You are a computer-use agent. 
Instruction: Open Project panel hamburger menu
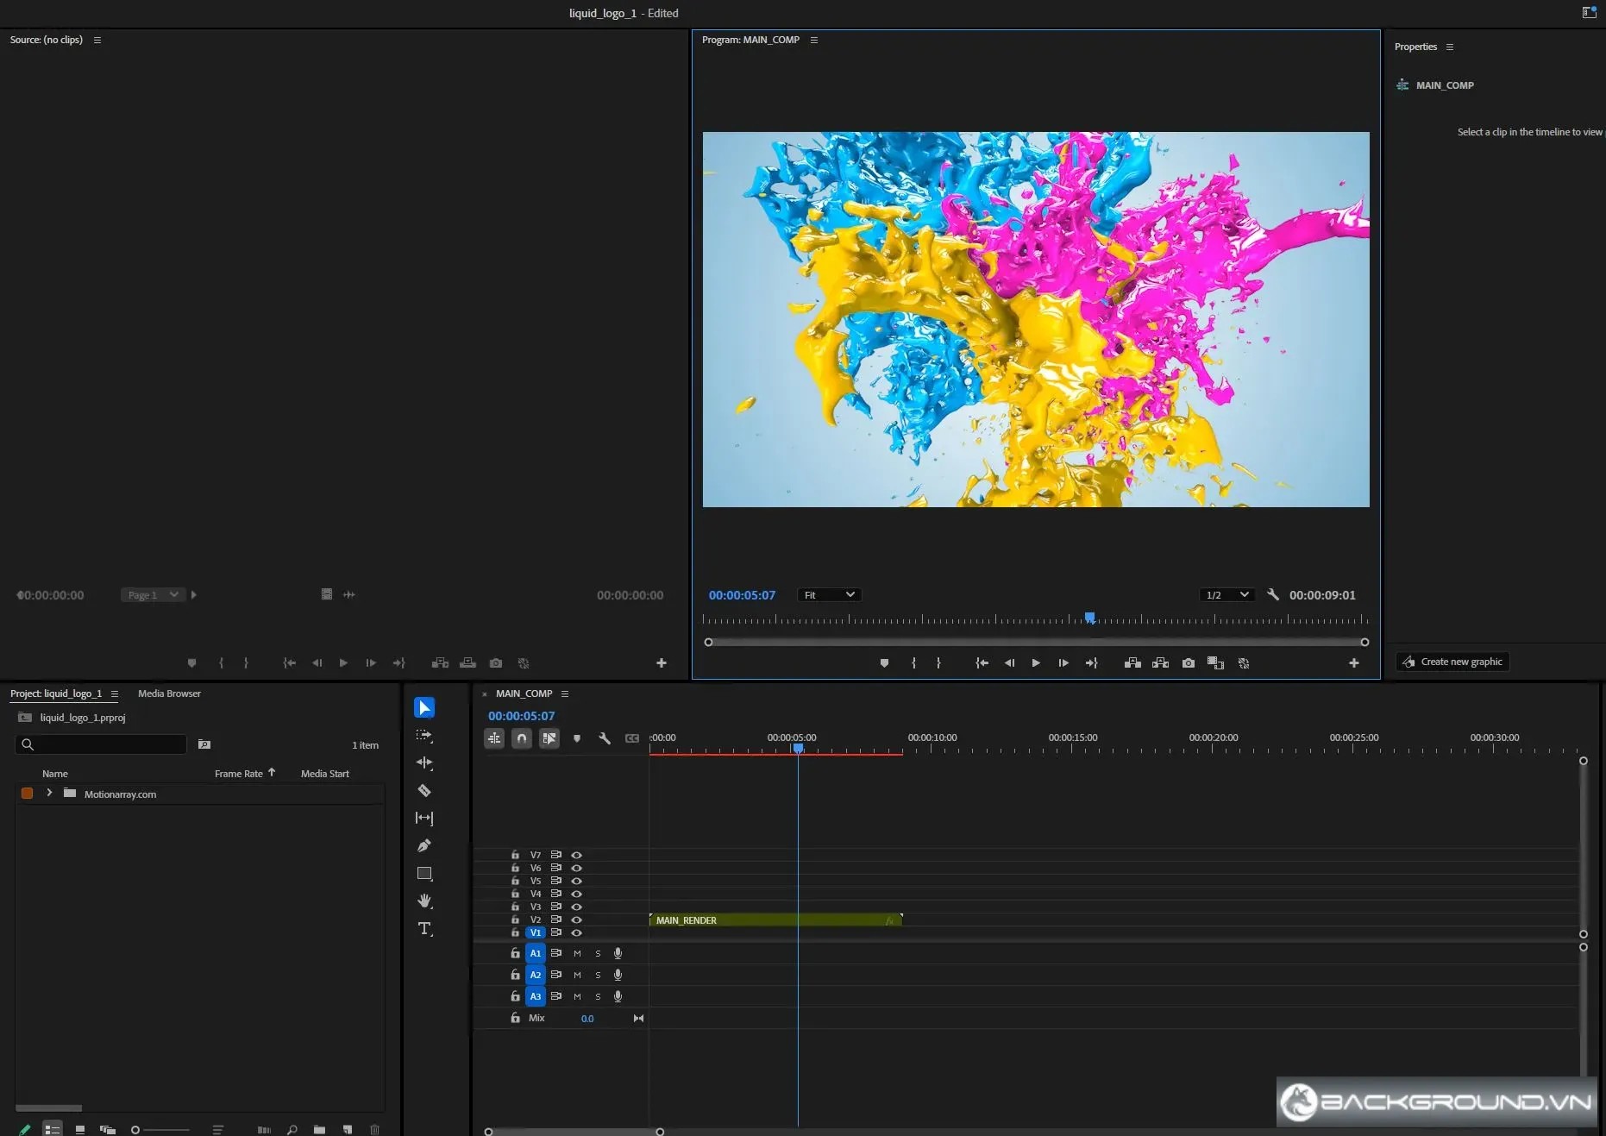coord(114,694)
